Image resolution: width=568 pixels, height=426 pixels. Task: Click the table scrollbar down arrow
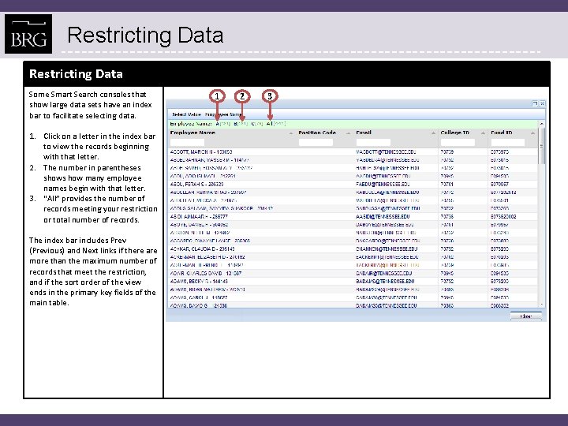click(541, 305)
